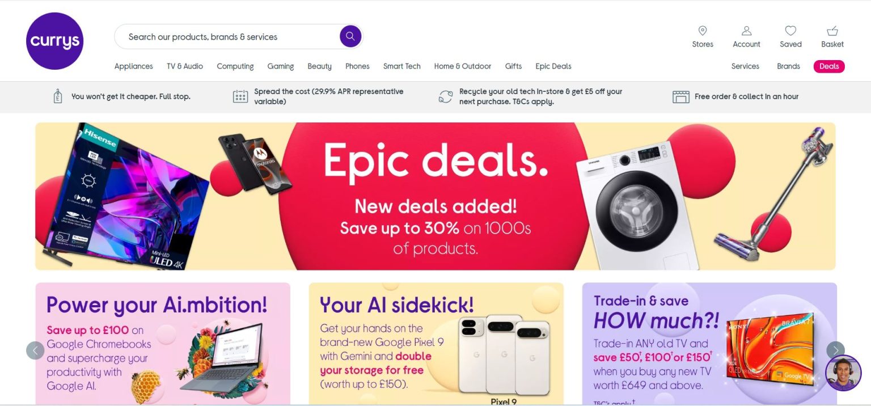Click the purple search magnifier button
Viewport: 871px width, 406px height.
(350, 36)
